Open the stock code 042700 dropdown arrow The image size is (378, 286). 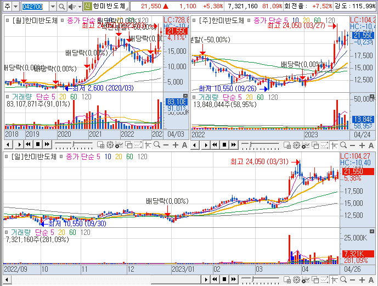pyautogui.click(x=53, y=7)
